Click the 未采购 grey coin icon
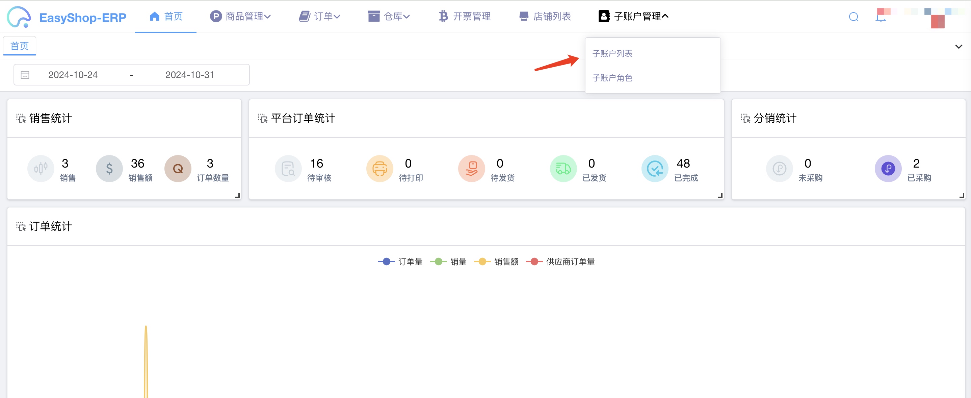 click(780, 169)
